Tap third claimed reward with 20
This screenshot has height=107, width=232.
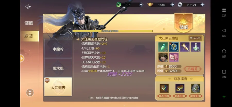(x=196, y=88)
